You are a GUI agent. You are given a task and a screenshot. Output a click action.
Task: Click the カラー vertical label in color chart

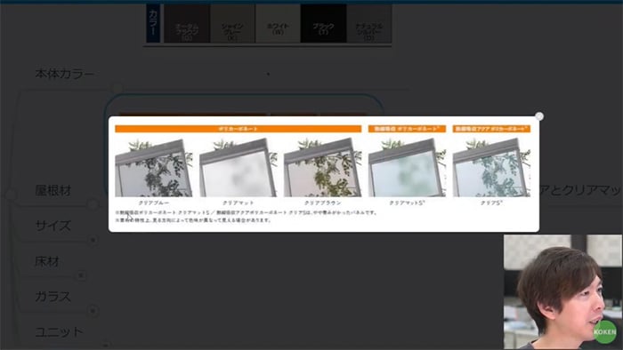click(153, 23)
